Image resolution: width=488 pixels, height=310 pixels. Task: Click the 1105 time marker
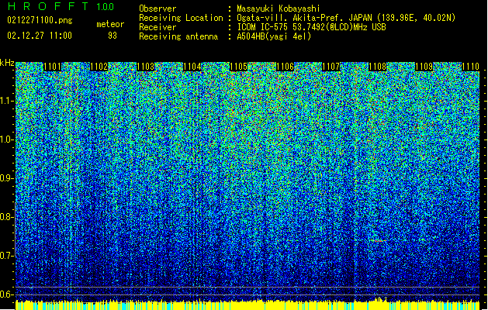tap(238, 67)
